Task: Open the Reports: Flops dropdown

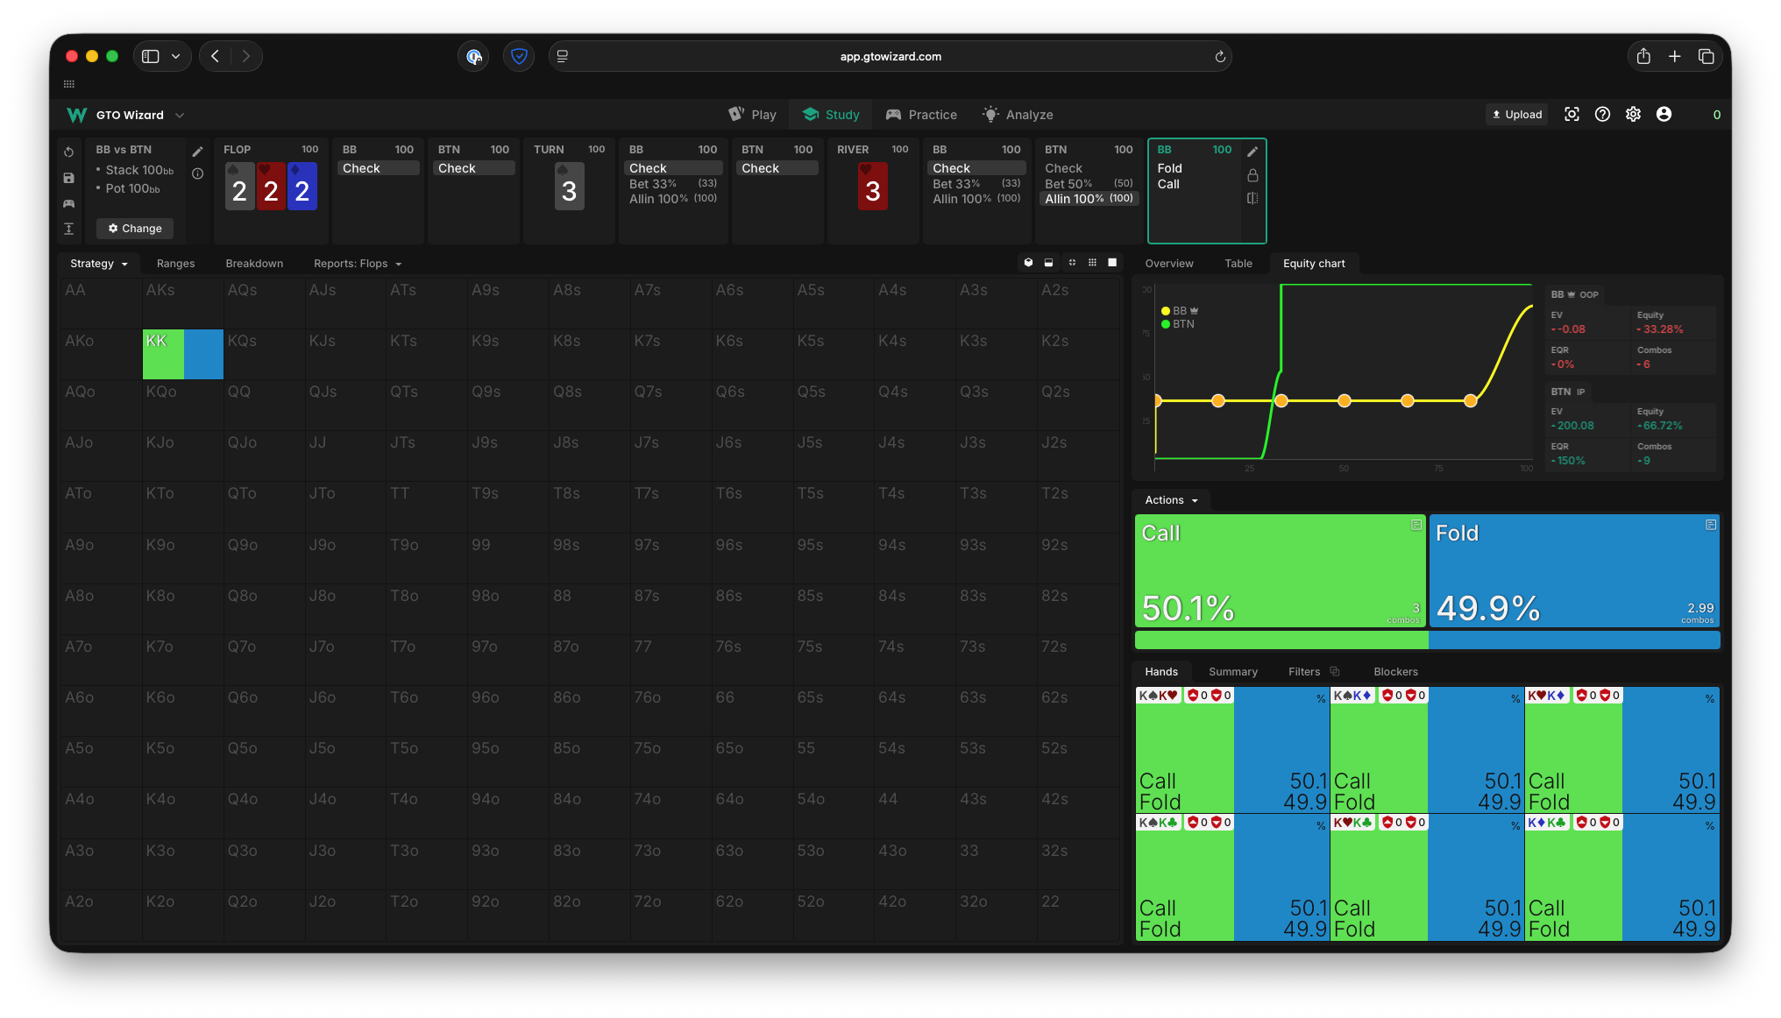Action: [358, 264]
